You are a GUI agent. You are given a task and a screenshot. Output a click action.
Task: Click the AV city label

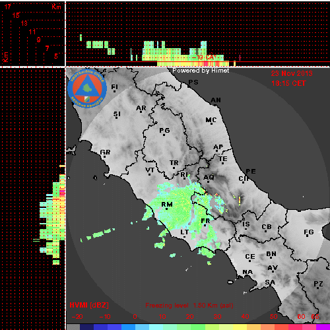click(x=273, y=268)
